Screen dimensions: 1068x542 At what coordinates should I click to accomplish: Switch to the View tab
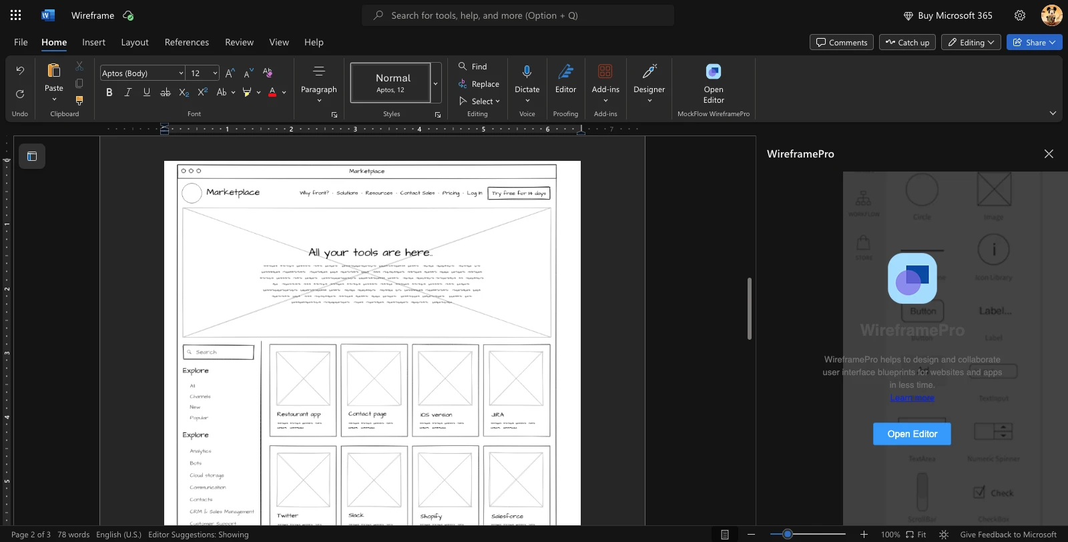tap(279, 42)
